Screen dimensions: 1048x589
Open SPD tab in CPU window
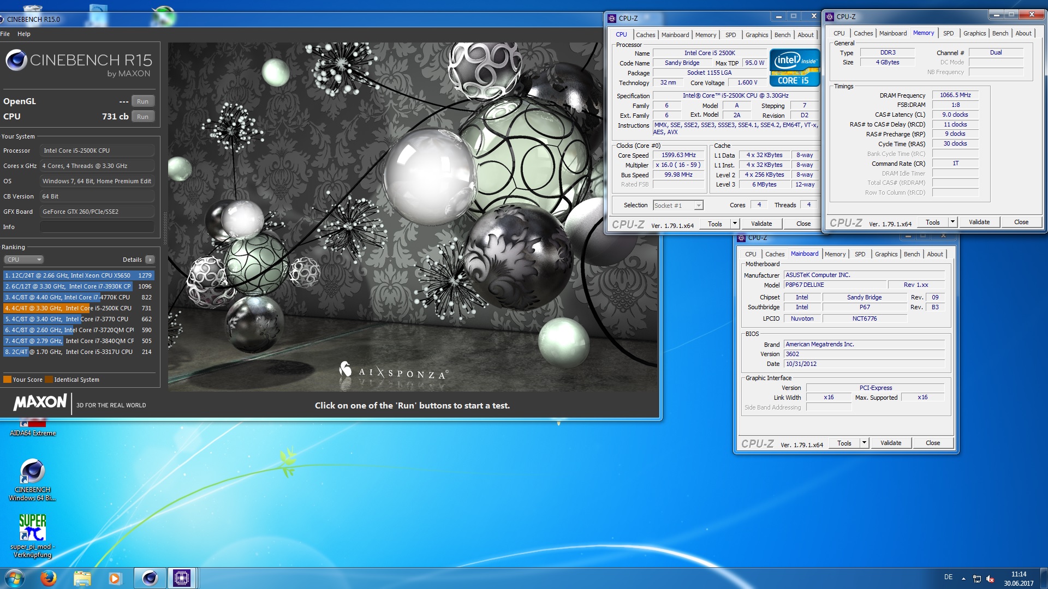pyautogui.click(x=730, y=35)
